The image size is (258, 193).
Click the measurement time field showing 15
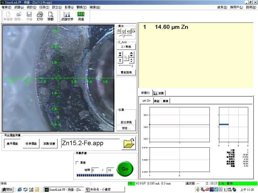click(110, 170)
